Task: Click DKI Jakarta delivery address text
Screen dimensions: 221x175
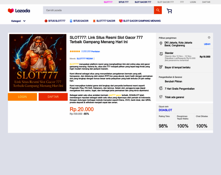Action: click(x=178, y=44)
